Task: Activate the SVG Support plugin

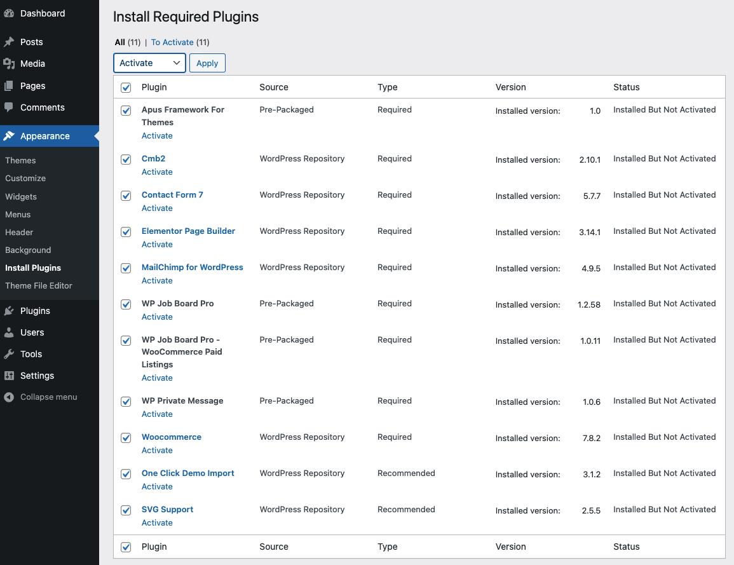Action: 158,523
